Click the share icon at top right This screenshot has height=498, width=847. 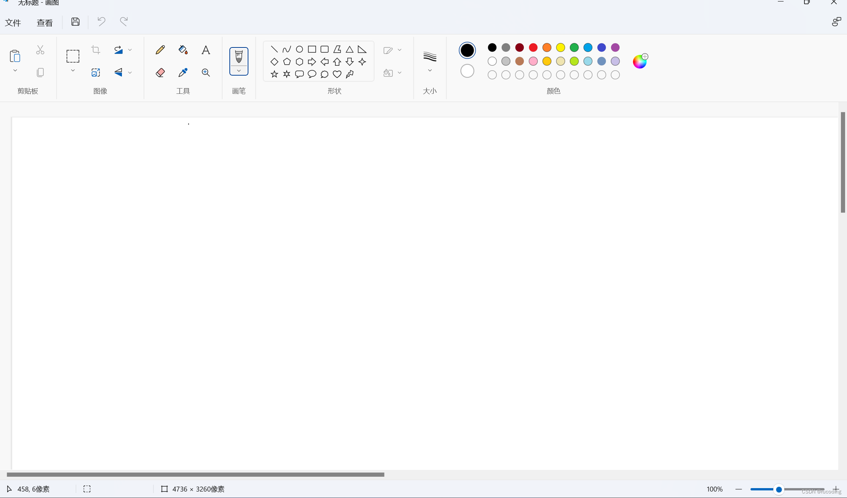coord(836,22)
